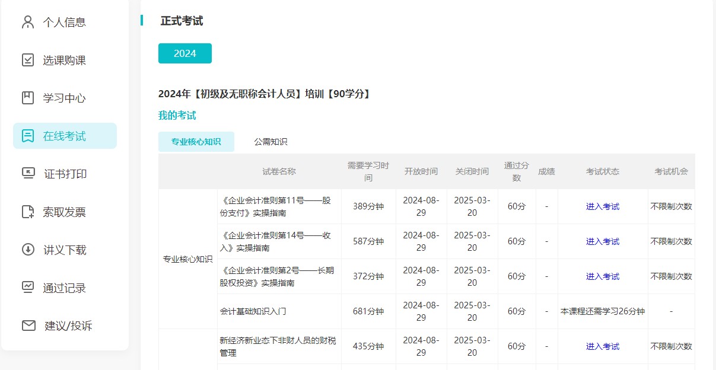Click exam name 《企业会计准则第11号——股份支付》实操指南
The height and width of the screenshot is (370, 716).
coord(275,206)
